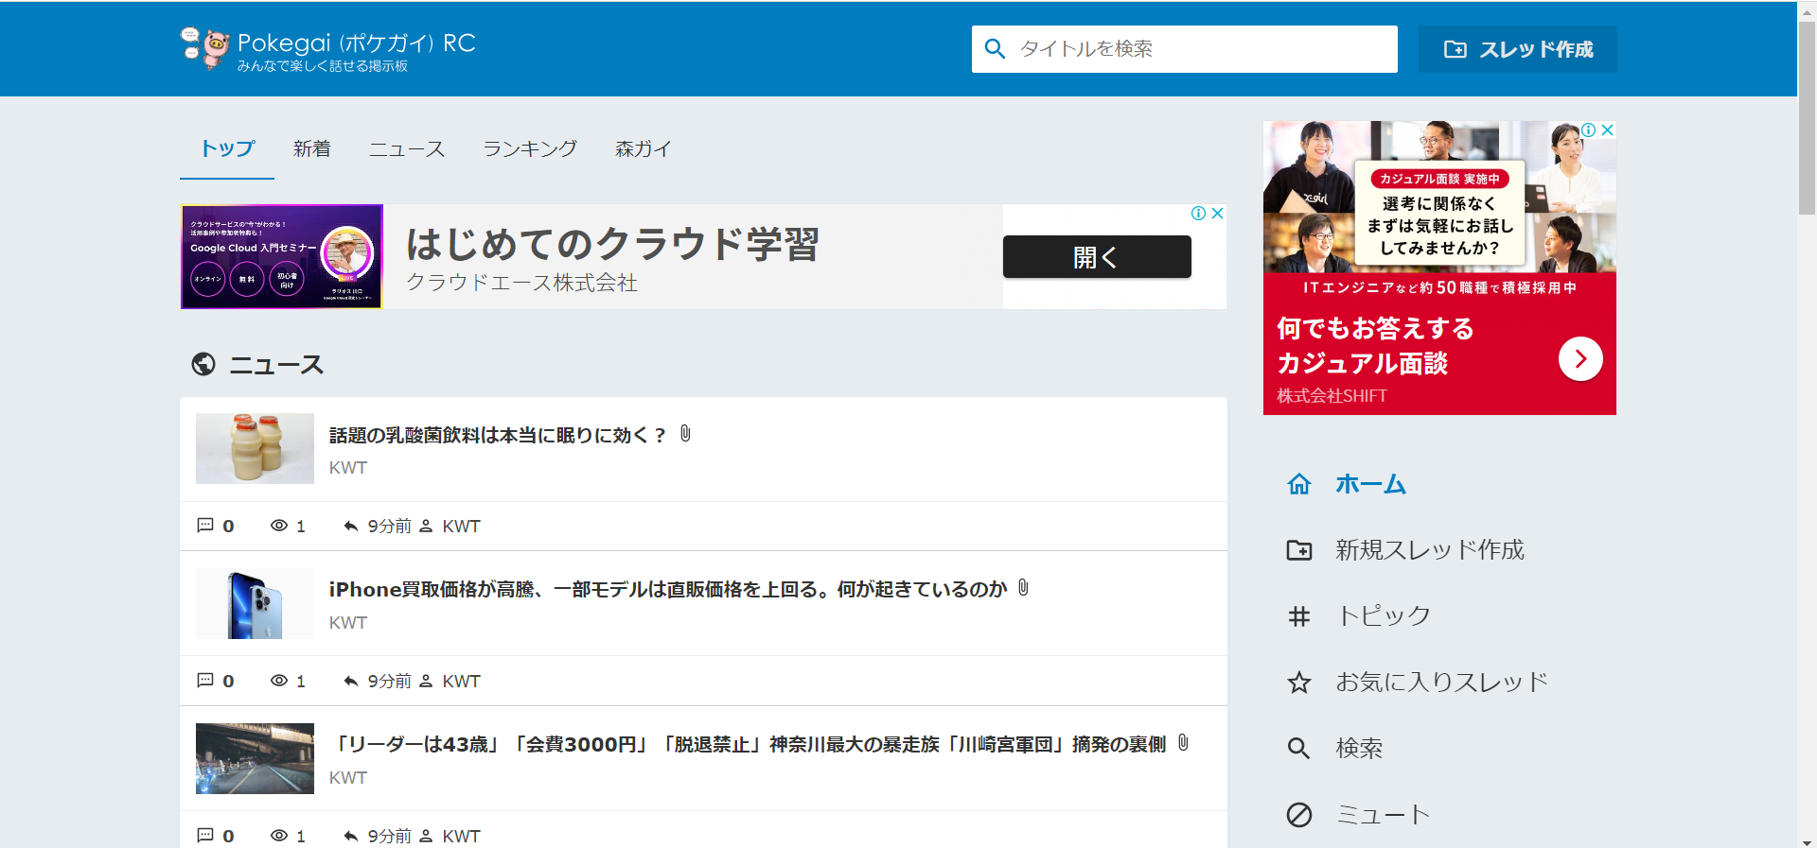1817x848 pixels.
Task: Click the sidebar 検索 magnifier icon
Action: point(1299,749)
